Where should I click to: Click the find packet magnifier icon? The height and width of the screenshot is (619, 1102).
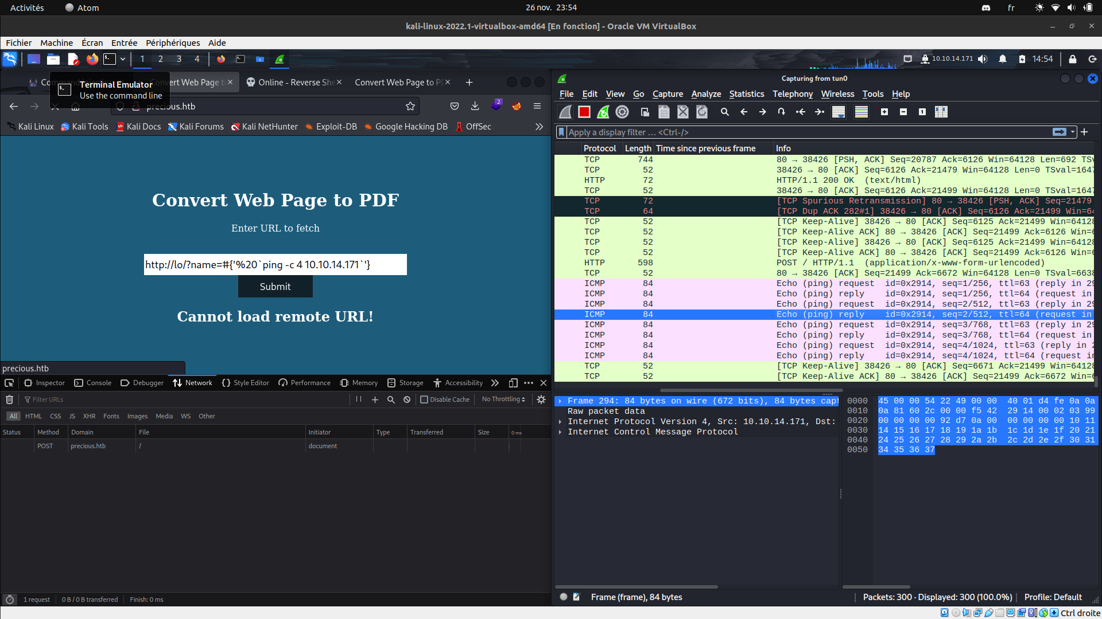click(x=725, y=112)
